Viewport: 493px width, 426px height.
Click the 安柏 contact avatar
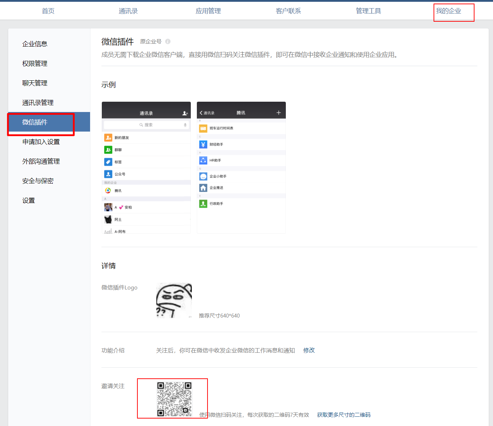108,207
